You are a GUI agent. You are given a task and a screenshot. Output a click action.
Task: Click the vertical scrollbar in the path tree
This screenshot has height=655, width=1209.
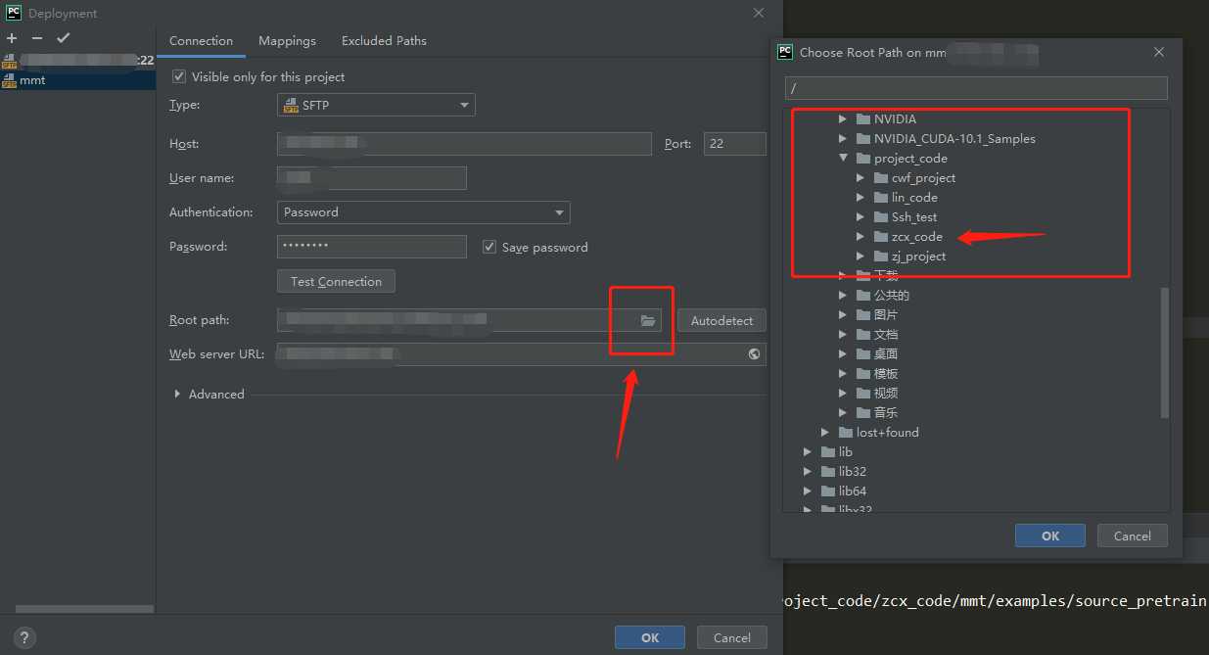click(x=1164, y=352)
